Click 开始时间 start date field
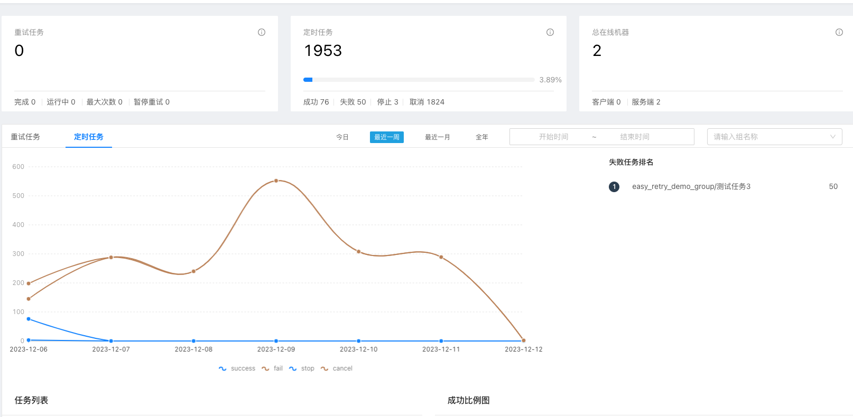This screenshot has height=417, width=853. tap(553, 137)
